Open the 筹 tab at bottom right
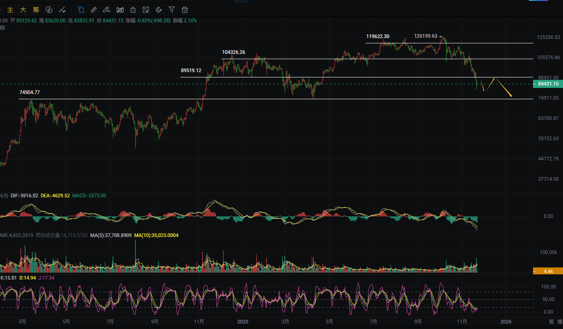 coord(551,322)
